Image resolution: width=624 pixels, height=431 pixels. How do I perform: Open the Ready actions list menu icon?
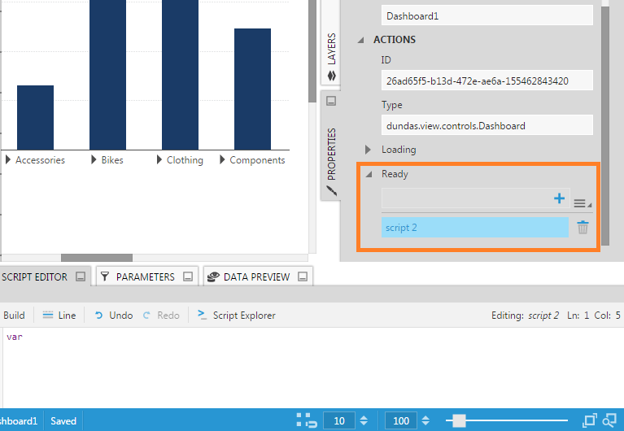(x=583, y=203)
